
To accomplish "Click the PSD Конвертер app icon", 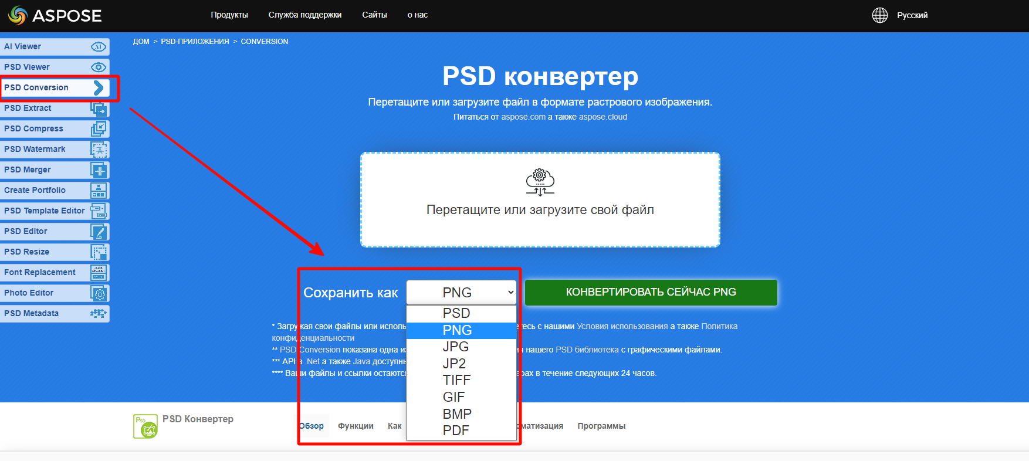I will coord(145,426).
